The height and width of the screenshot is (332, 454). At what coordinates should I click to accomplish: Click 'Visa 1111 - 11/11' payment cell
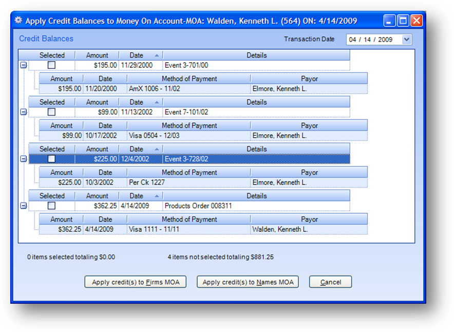click(x=189, y=229)
